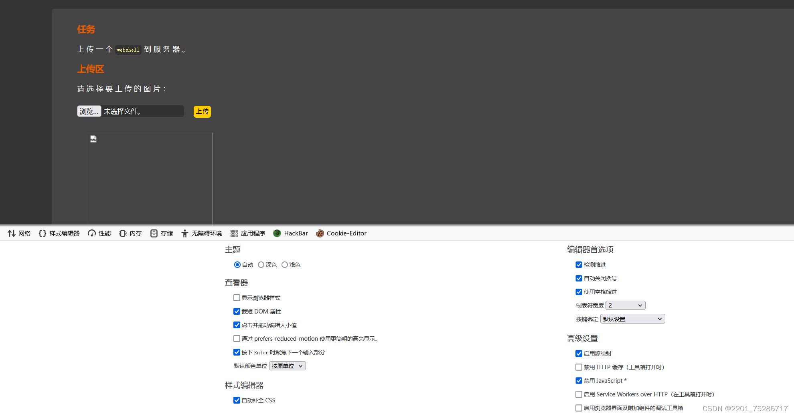The height and width of the screenshot is (416, 794).
Task: Select the 自动 theme radio button
Action: tap(237, 265)
